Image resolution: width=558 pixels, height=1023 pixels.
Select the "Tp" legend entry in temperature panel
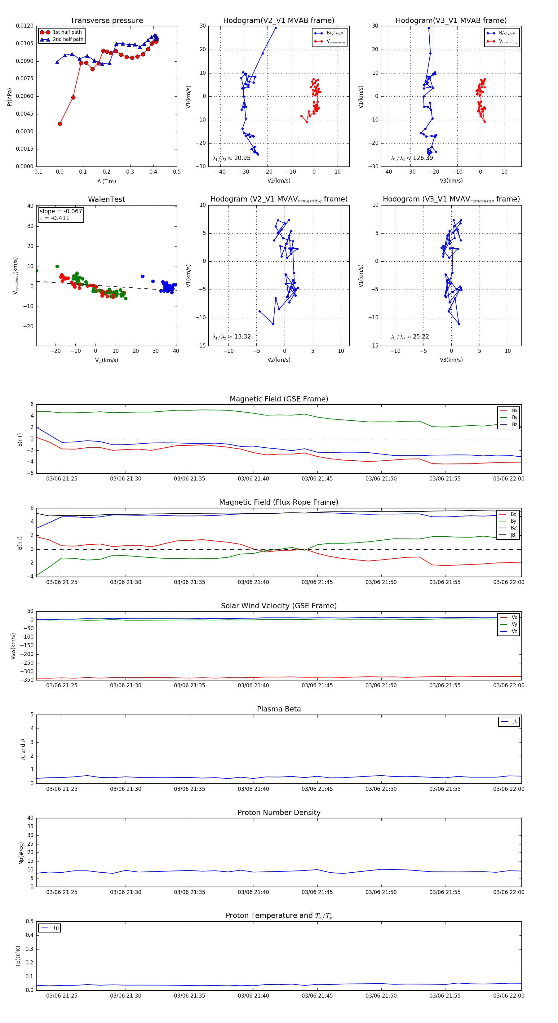tap(50, 928)
